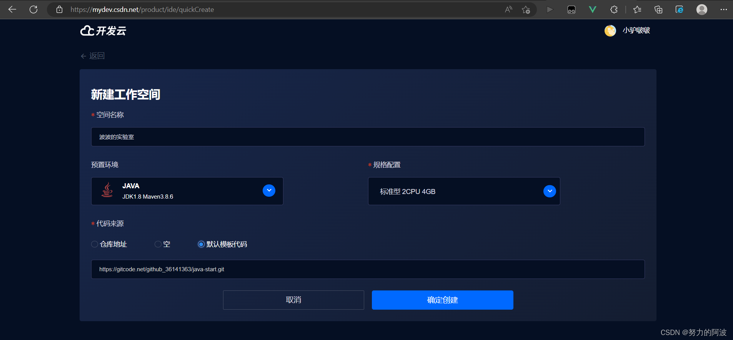Select the 仓库地址 radio button
This screenshot has width=733, height=340.
tap(95, 244)
